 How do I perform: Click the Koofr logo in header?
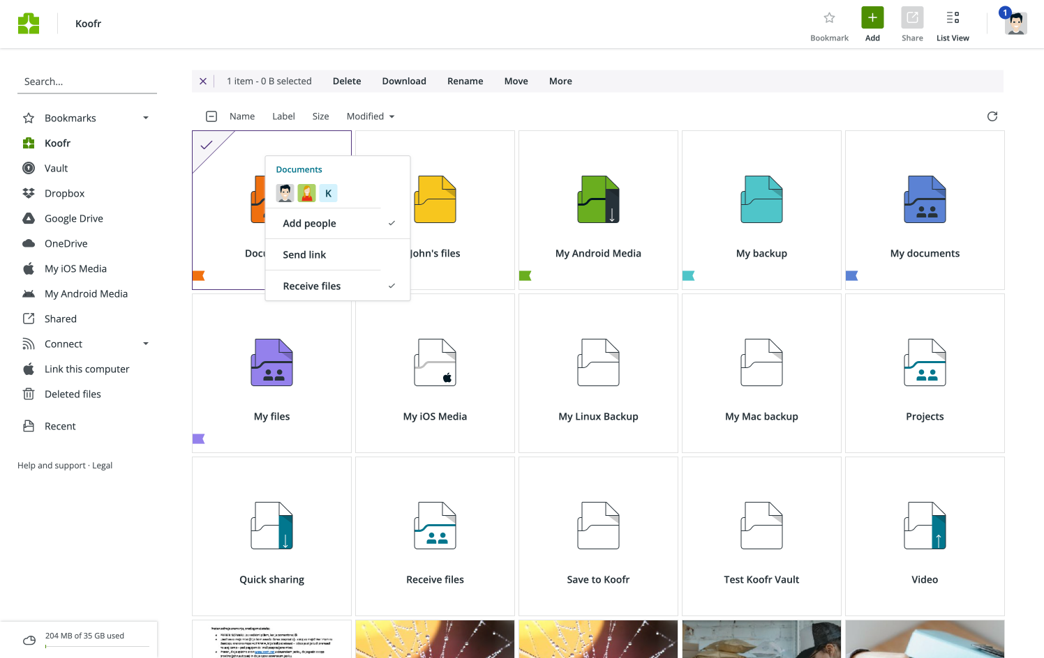29,24
